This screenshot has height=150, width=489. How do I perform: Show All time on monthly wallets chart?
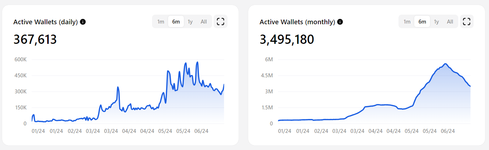coord(450,22)
